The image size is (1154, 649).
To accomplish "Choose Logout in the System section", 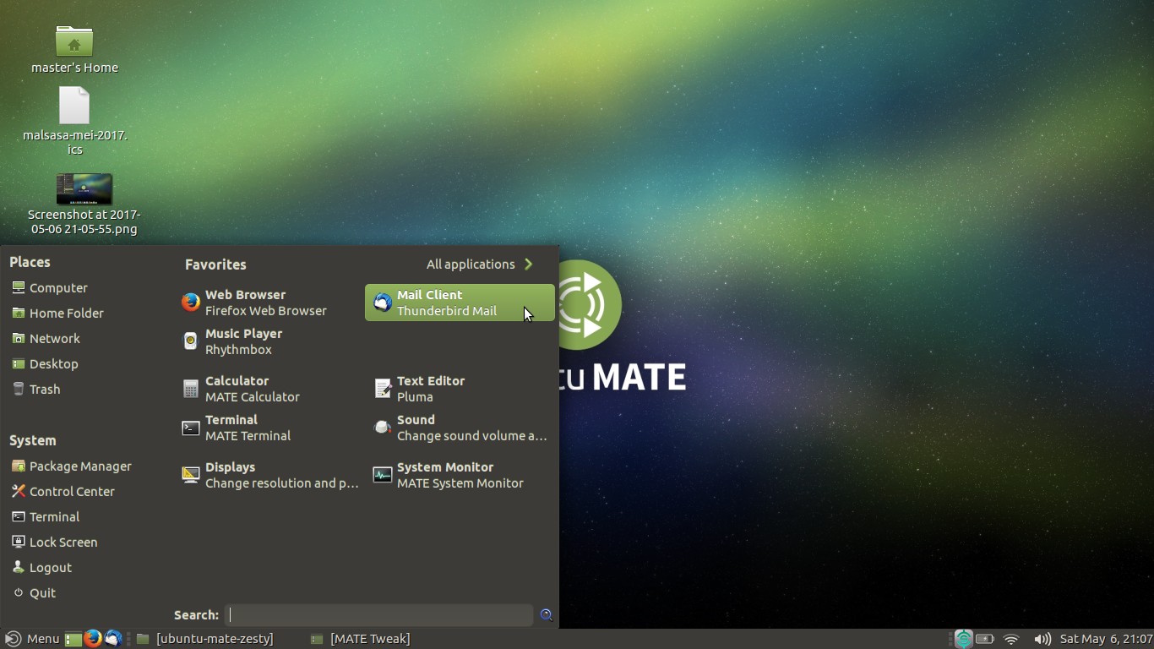I will [x=42, y=568].
